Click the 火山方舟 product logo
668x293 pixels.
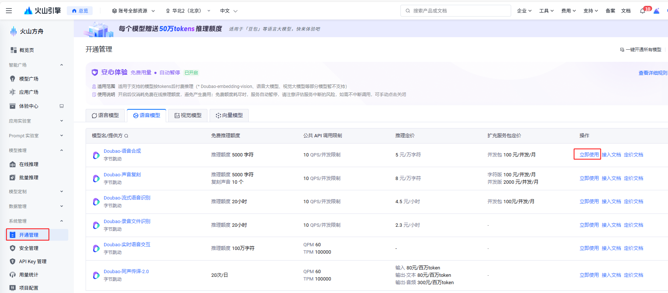click(x=27, y=31)
